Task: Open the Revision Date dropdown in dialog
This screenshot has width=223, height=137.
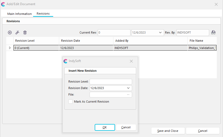Action: (128, 88)
